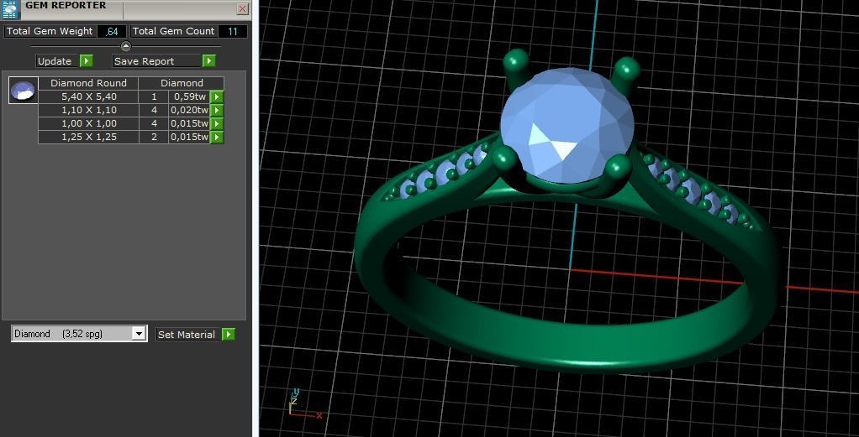The width and height of the screenshot is (859, 437).
Task: Click the Diamond Round column header
Action: (89, 83)
